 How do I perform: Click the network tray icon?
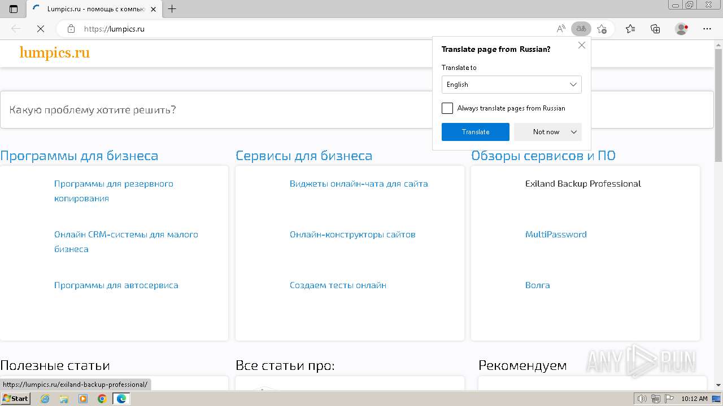[x=655, y=399]
